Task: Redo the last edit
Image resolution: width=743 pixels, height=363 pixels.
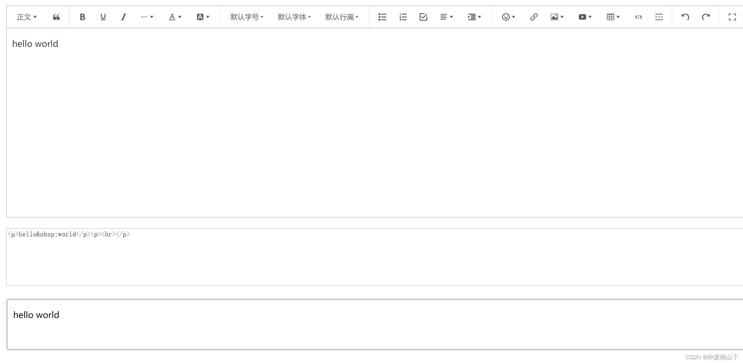Action: coord(706,17)
